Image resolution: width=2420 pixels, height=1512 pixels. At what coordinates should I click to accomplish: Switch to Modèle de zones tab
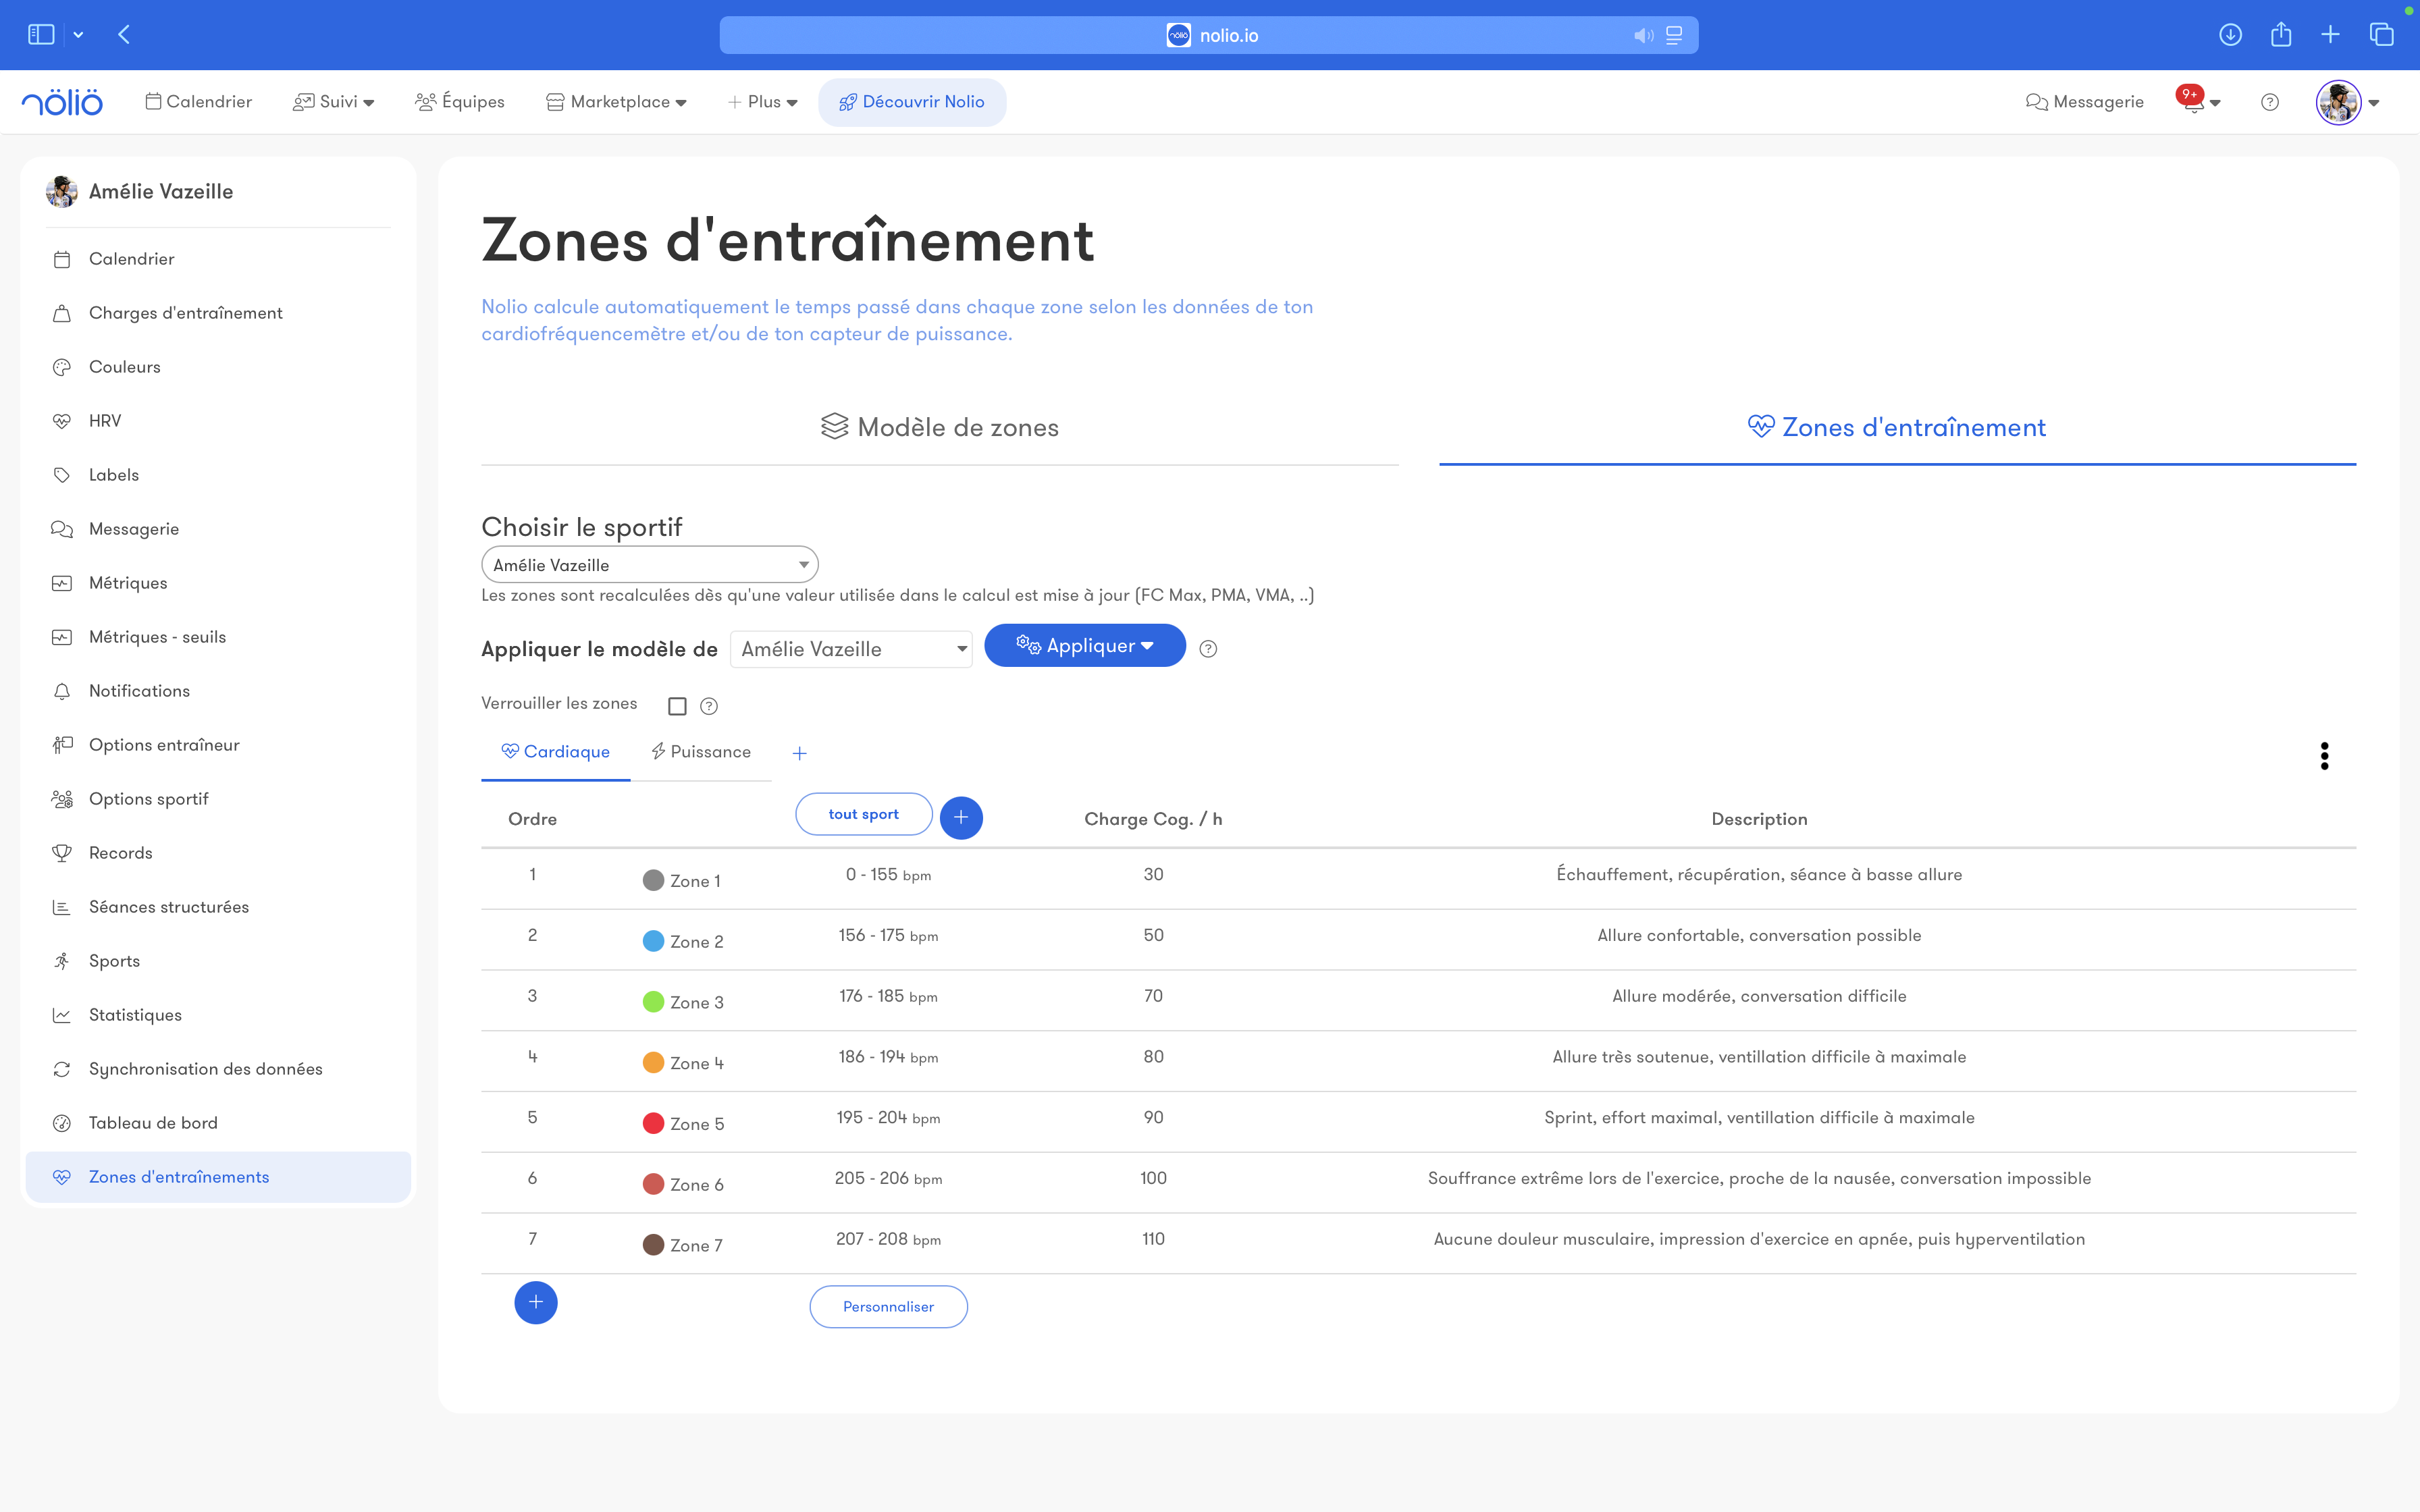(939, 428)
